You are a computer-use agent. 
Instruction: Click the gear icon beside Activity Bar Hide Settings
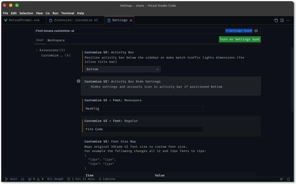(78, 81)
